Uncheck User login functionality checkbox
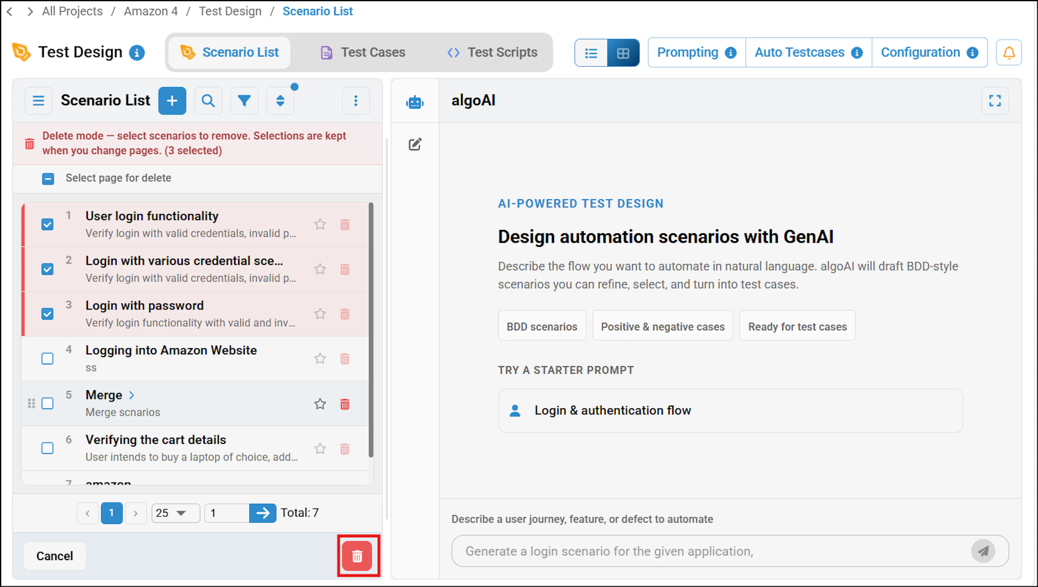The width and height of the screenshot is (1038, 587). click(x=48, y=225)
